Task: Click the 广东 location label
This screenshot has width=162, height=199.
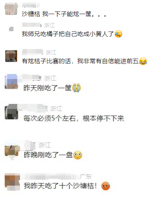Action: (86, 176)
